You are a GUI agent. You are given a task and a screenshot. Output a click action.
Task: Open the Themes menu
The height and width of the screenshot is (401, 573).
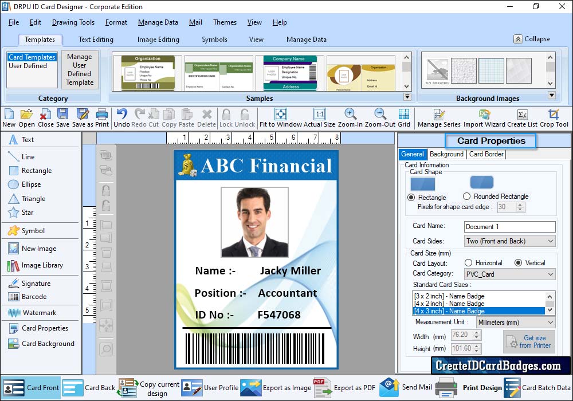[x=225, y=22]
